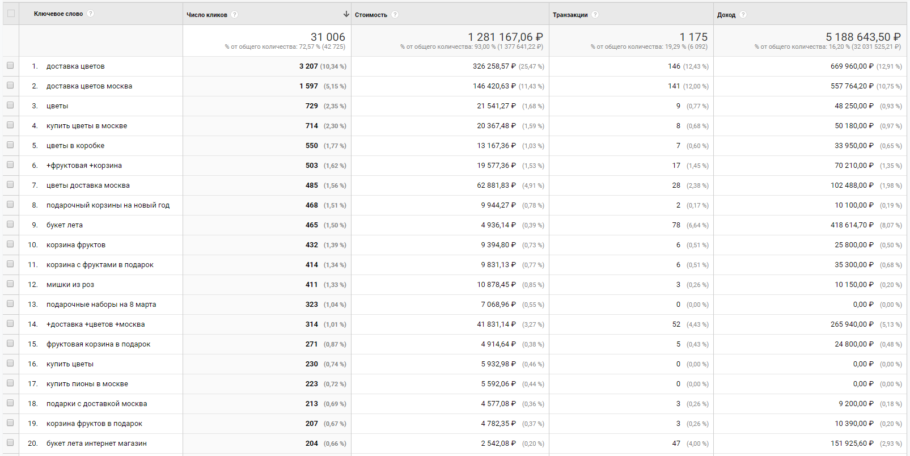The height and width of the screenshot is (456, 910).
Task: Select revenue value 418 614,70 ₽
Action: pos(852,225)
